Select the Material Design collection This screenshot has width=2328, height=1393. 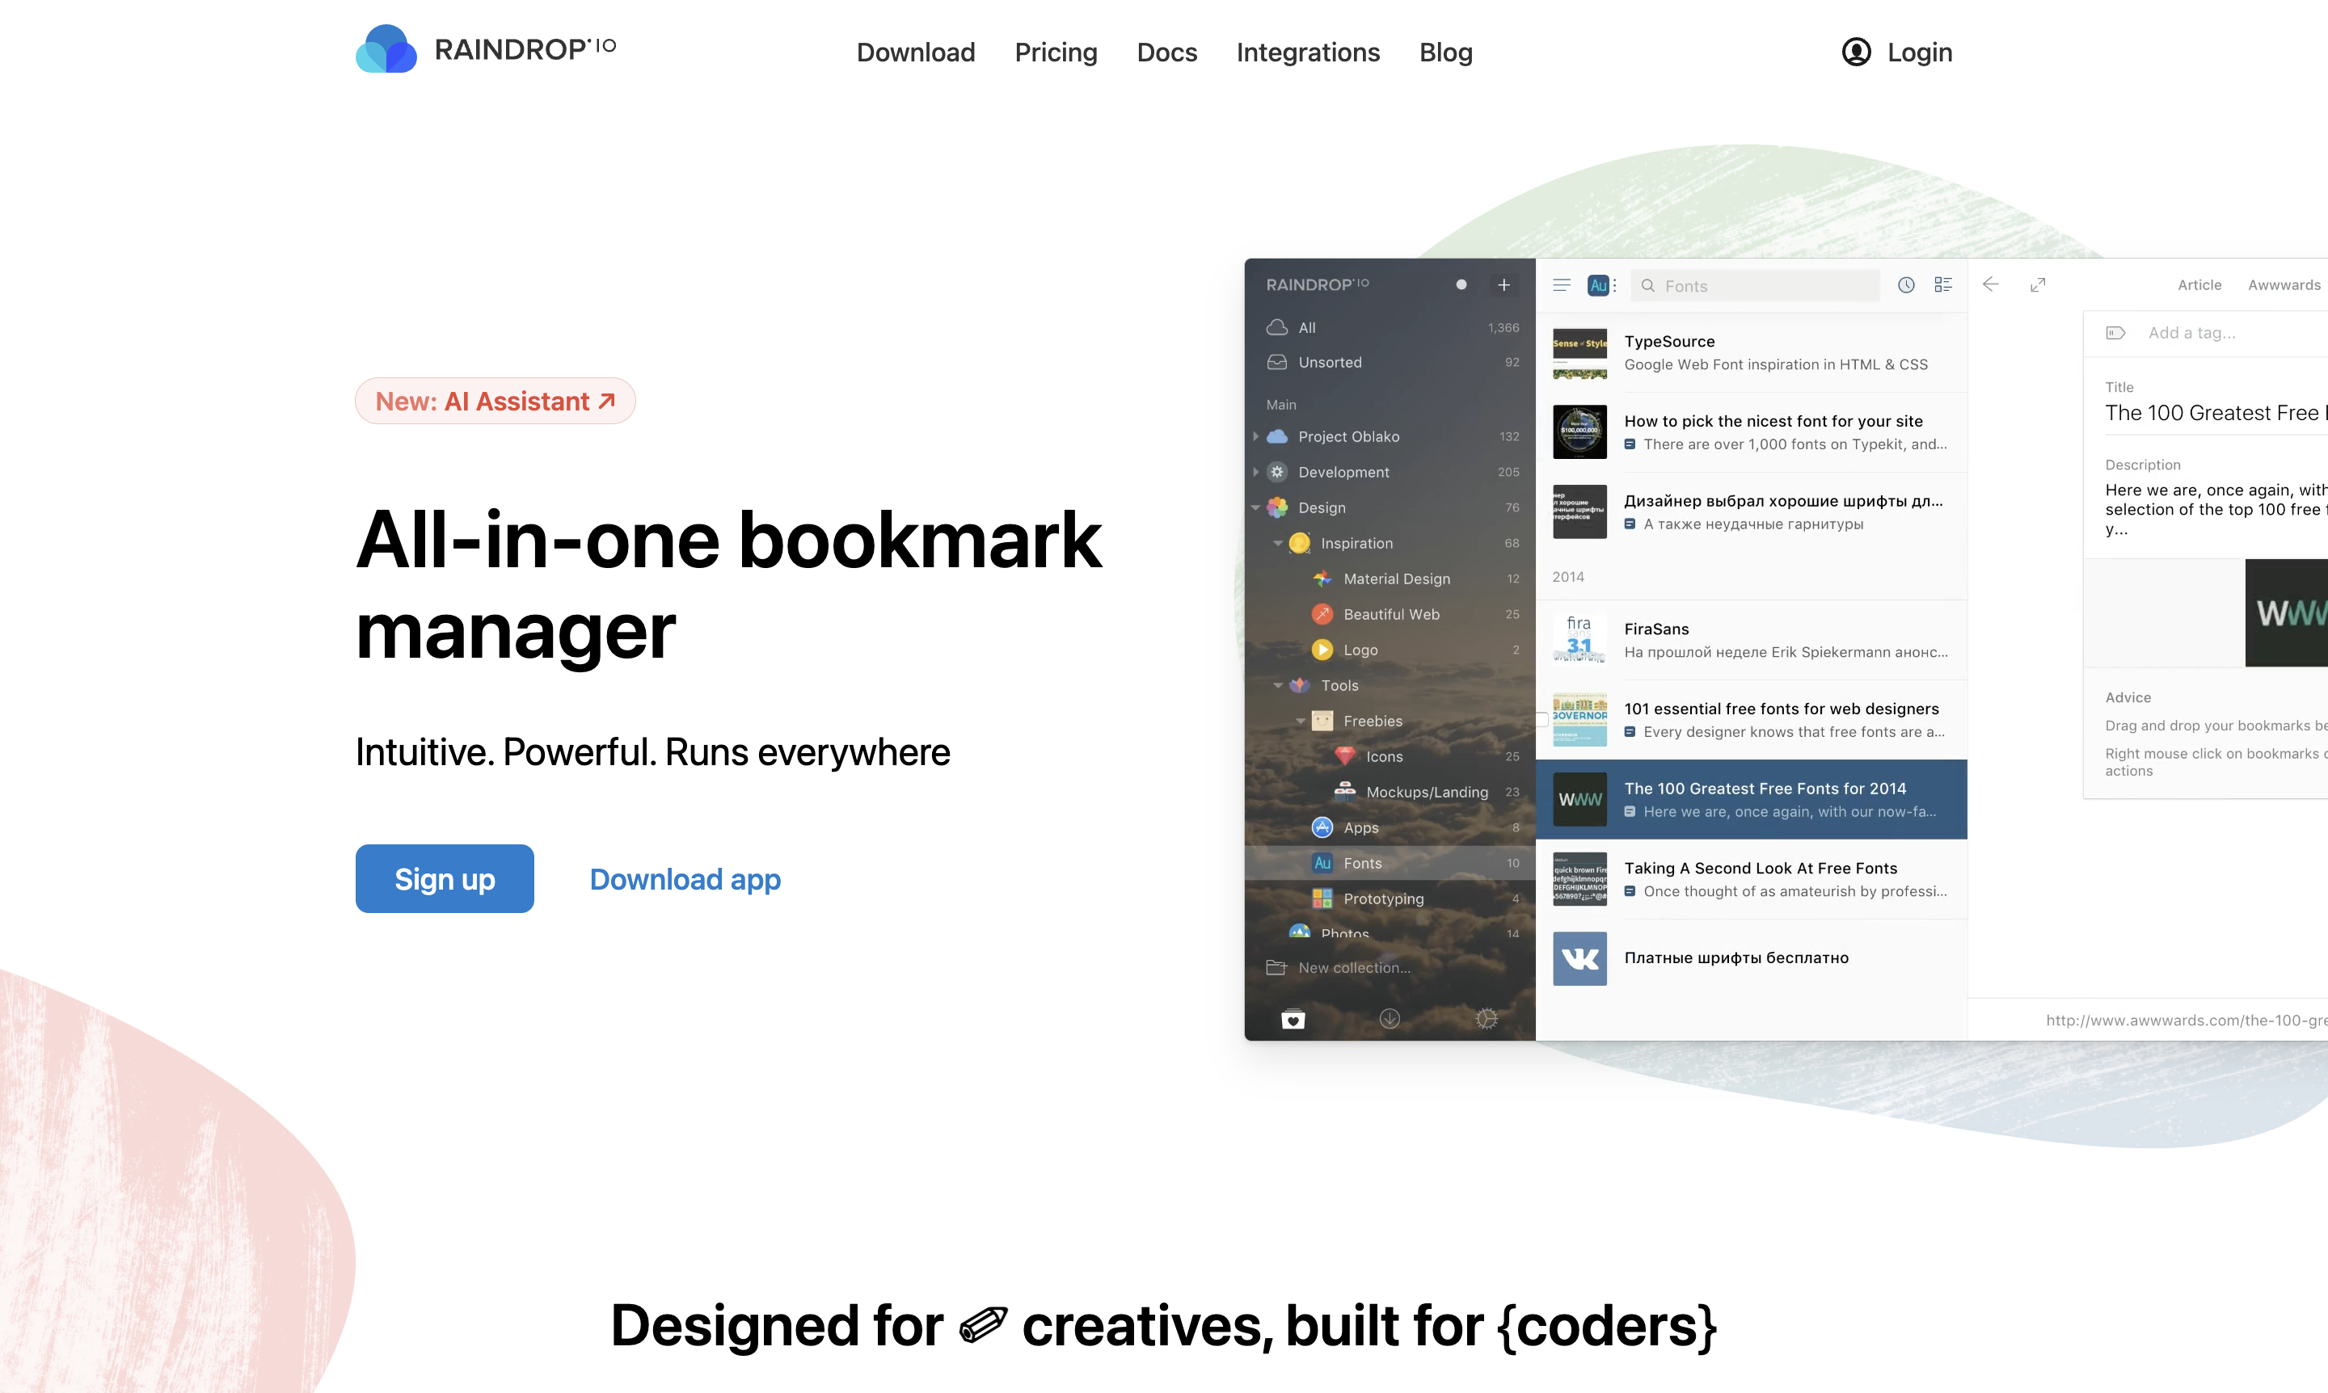tap(1390, 579)
